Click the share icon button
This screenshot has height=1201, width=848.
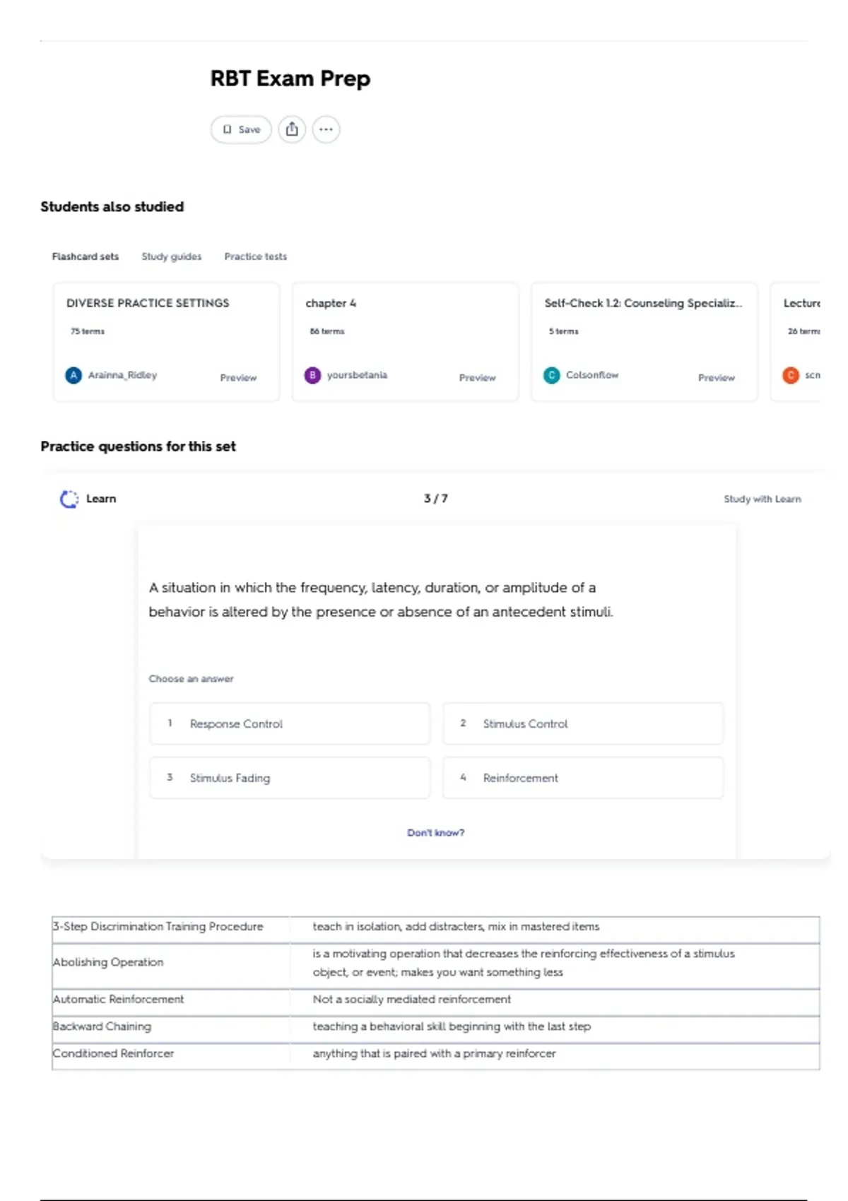292,129
